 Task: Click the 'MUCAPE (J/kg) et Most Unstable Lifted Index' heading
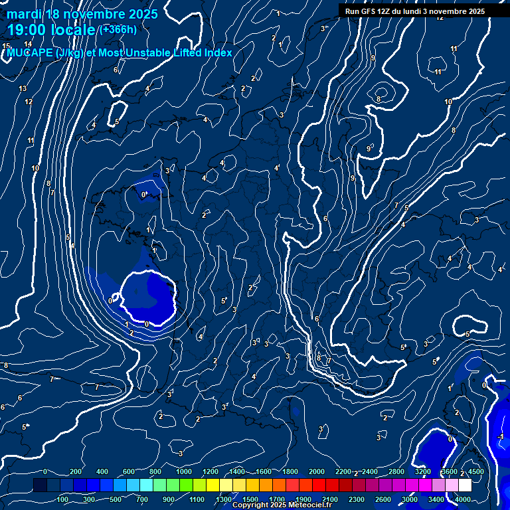[x=120, y=52]
